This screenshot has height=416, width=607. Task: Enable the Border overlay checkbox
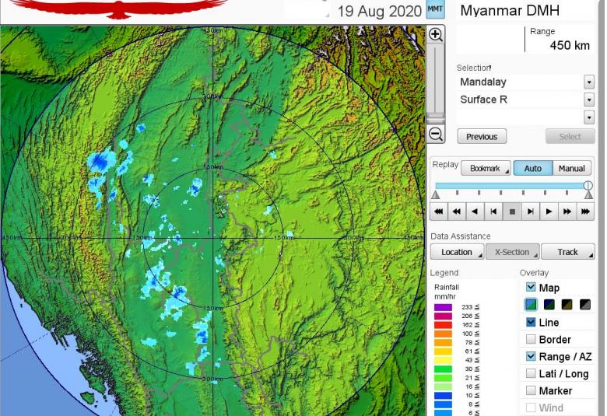point(531,339)
